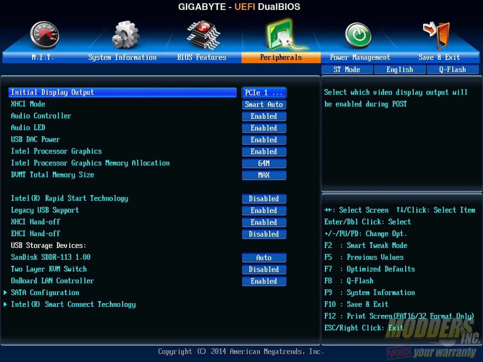Change XHCI Mode Smart Auto value

click(264, 105)
